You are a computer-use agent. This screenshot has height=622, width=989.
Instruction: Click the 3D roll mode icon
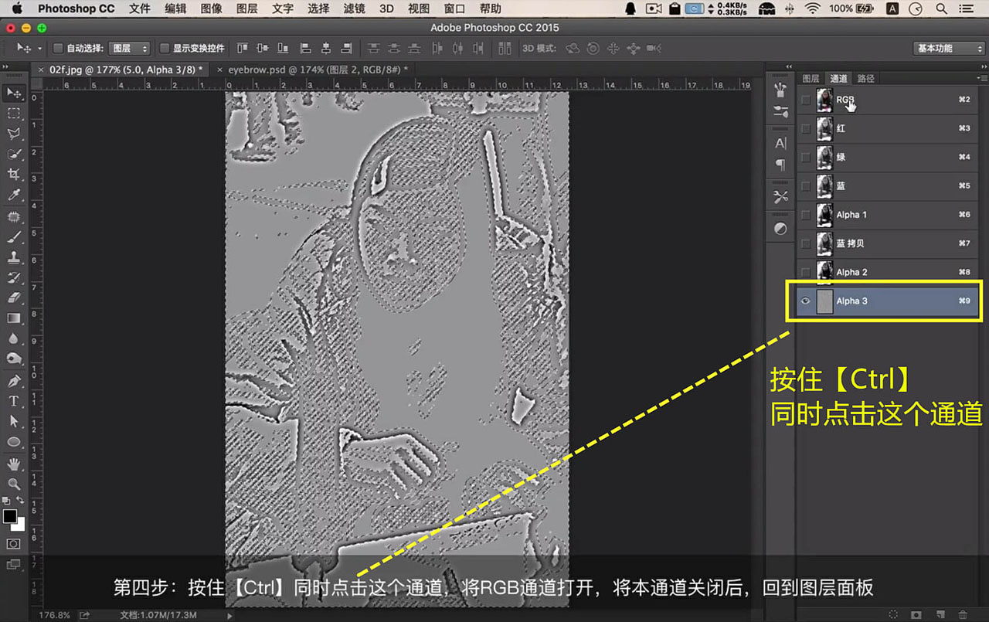coord(593,48)
